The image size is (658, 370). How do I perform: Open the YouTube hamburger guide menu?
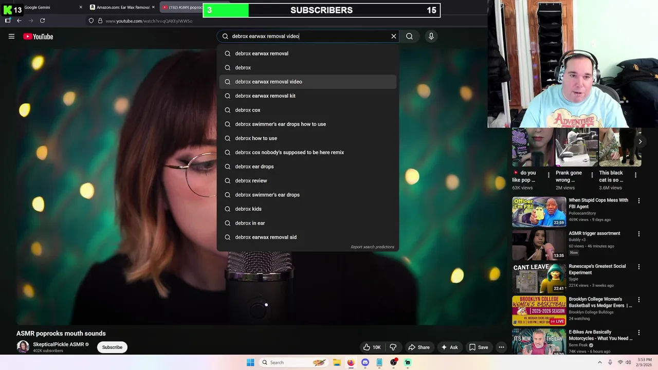tap(11, 36)
